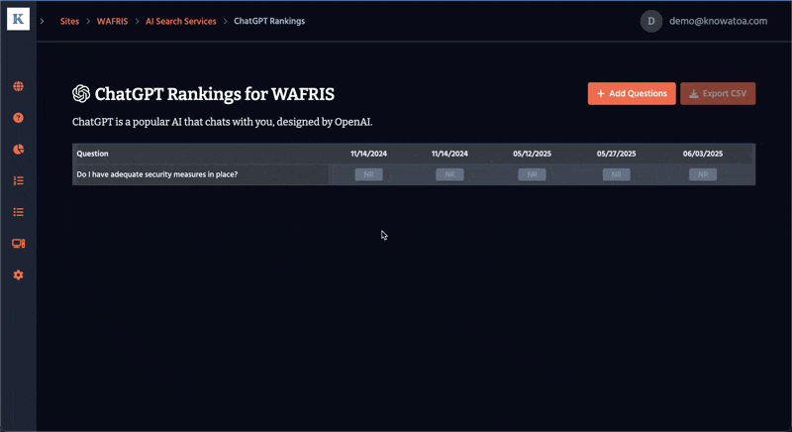Viewport: 792px width, 432px height.
Task: Open the pie chart icon in sidebar
Action: [x=18, y=149]
